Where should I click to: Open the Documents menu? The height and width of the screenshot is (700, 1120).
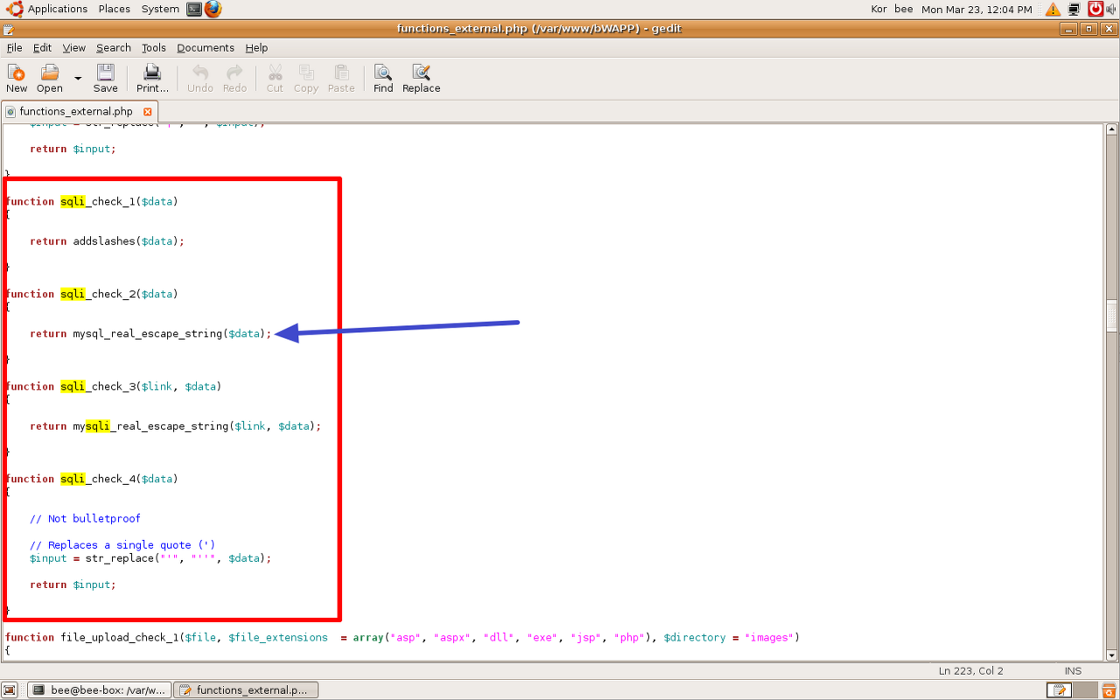tap(206, 48)
